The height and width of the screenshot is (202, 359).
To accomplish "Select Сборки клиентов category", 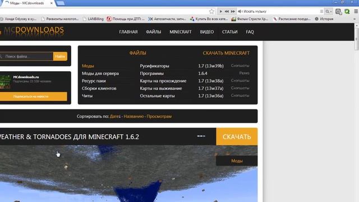I will [99, 89].
